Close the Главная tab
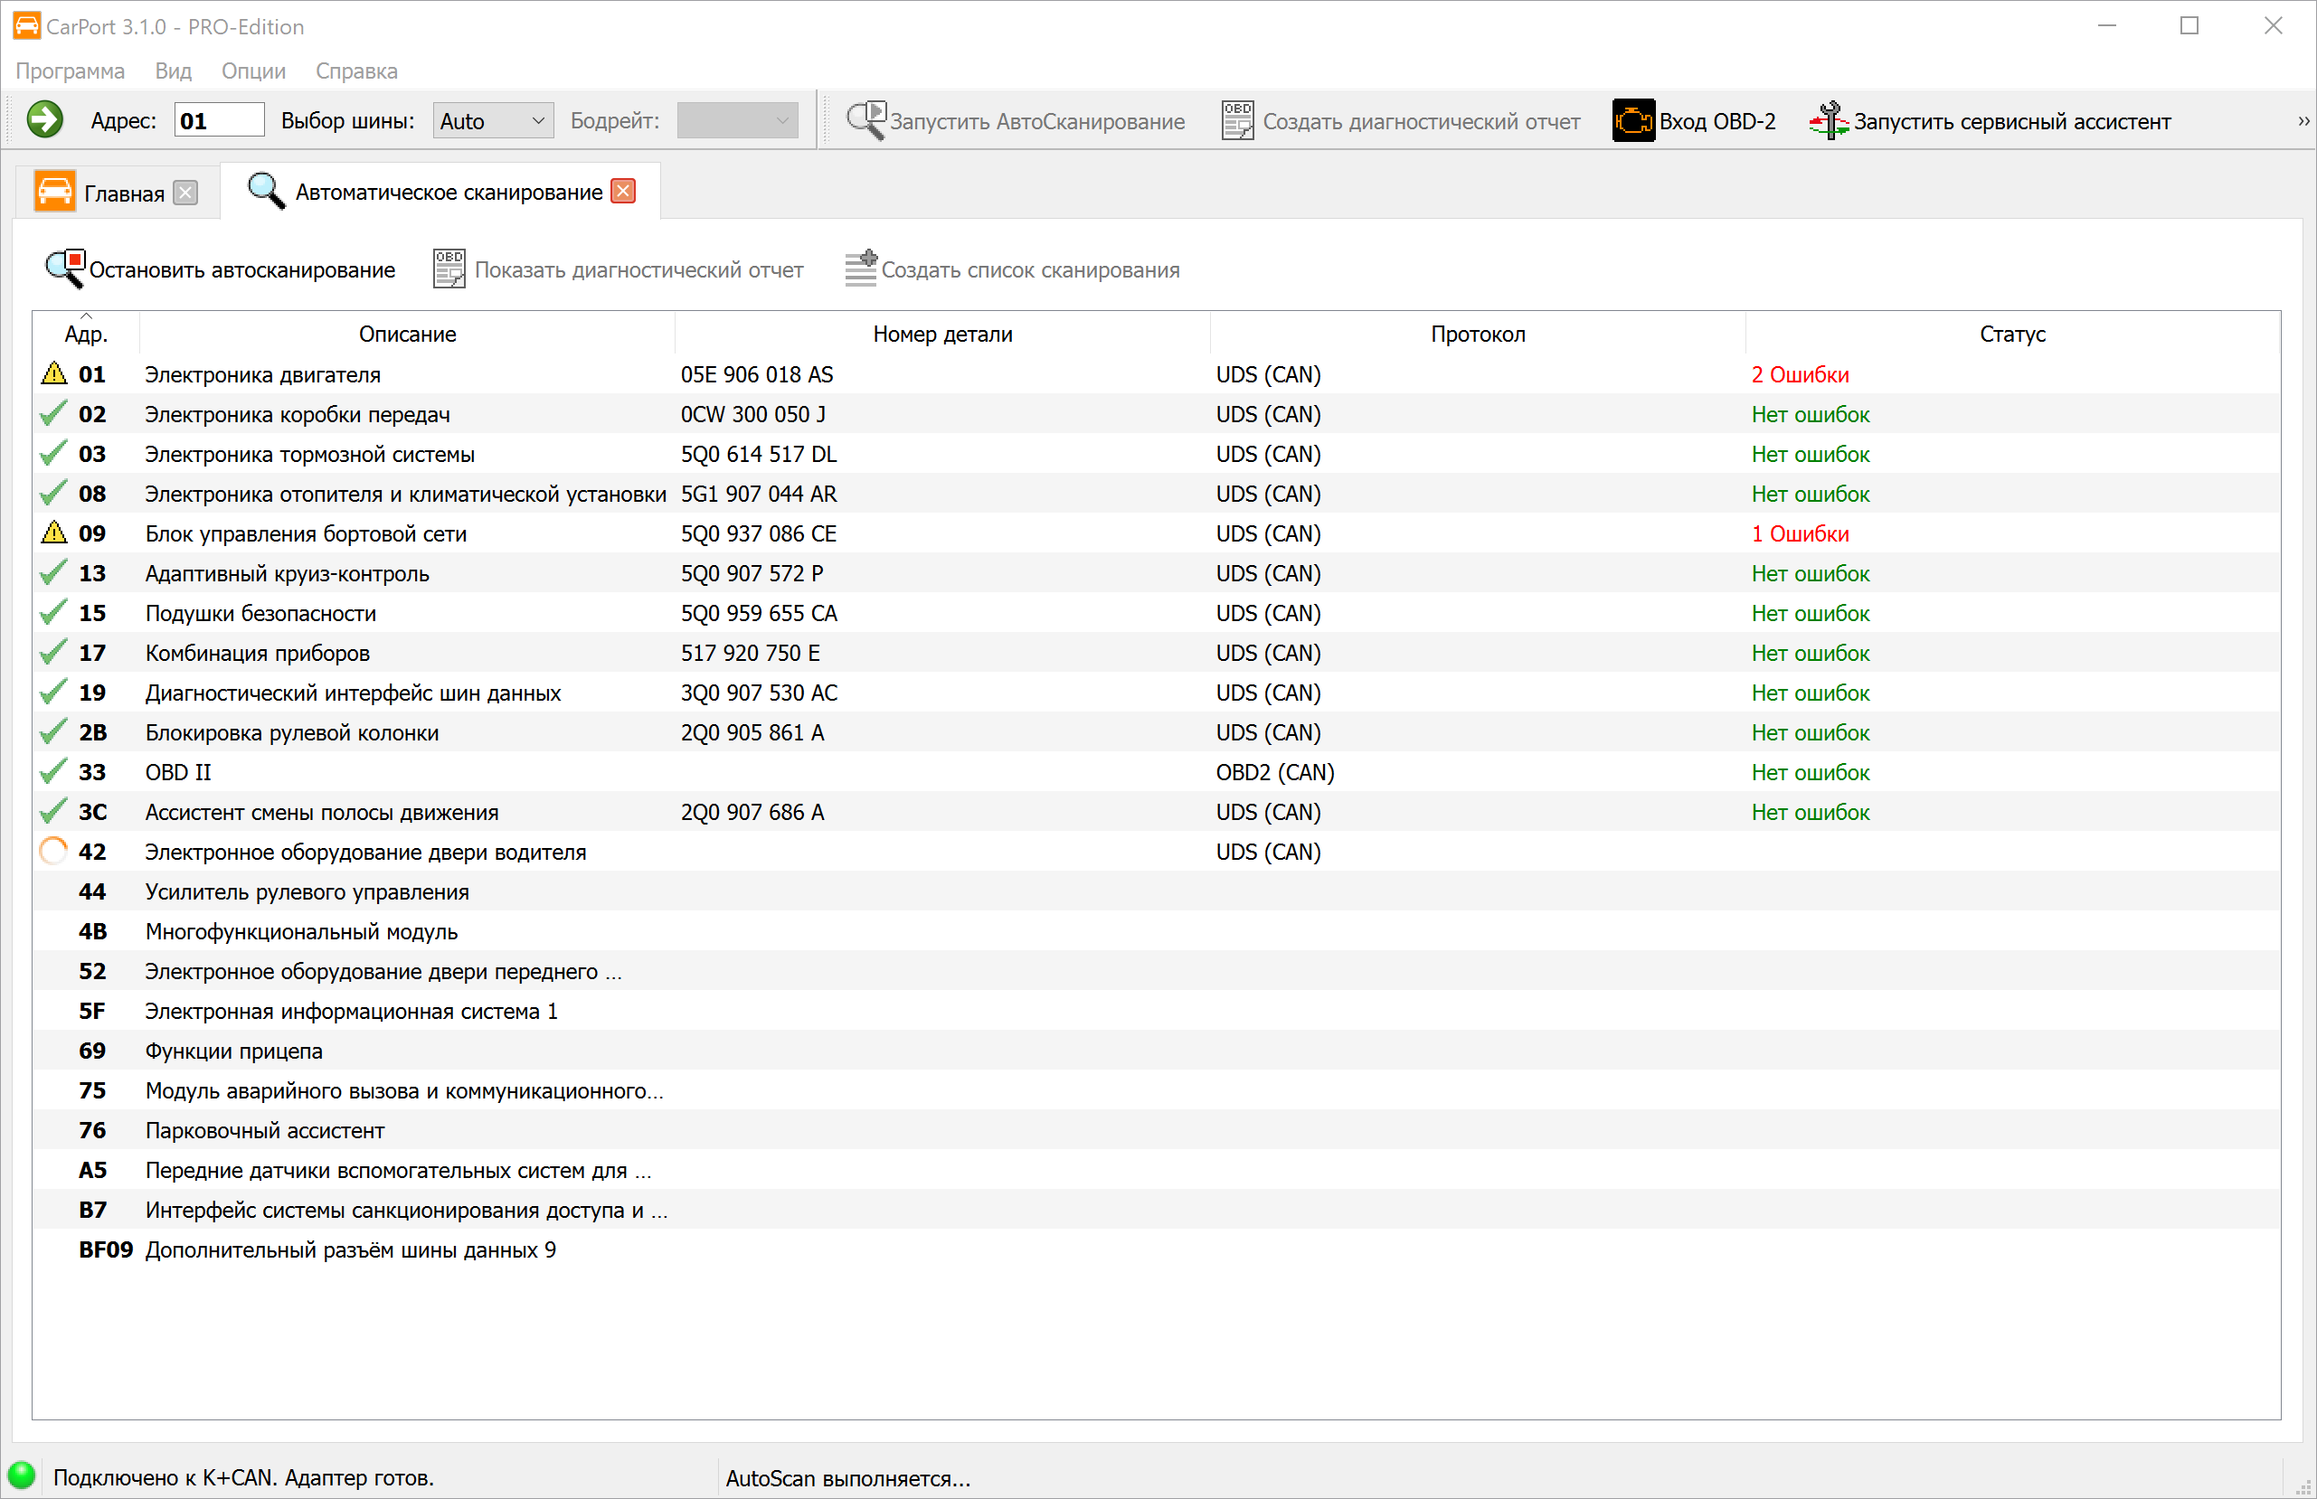2317x1499 pixels. click(185, 193)
